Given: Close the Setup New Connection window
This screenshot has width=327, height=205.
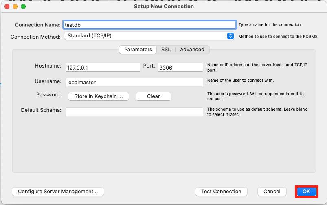Looking at the screenshot, I should pyautogui.click(x=7, y=7).
